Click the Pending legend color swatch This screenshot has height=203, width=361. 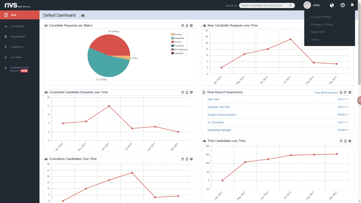click(x=173, y=34)
